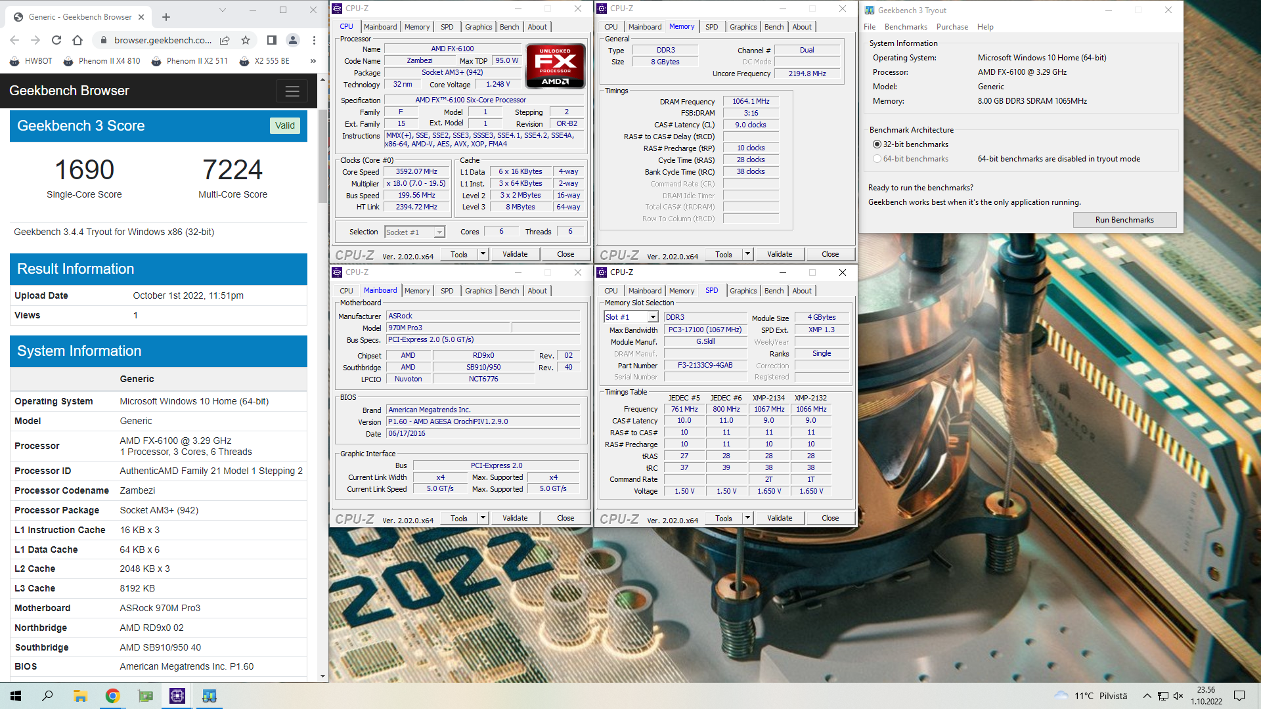Switch to Graphics tab in Memory CPU-Z window
Viewport: 1261px width, 709px height.
[x=743, y=27]
